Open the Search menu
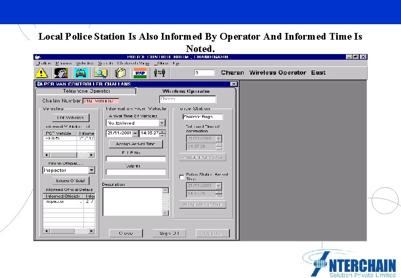401x278 pixels. pos(105,63)
